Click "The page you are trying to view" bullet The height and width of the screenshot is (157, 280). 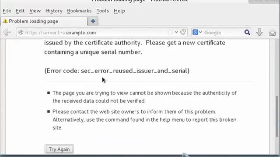point(144,97)
